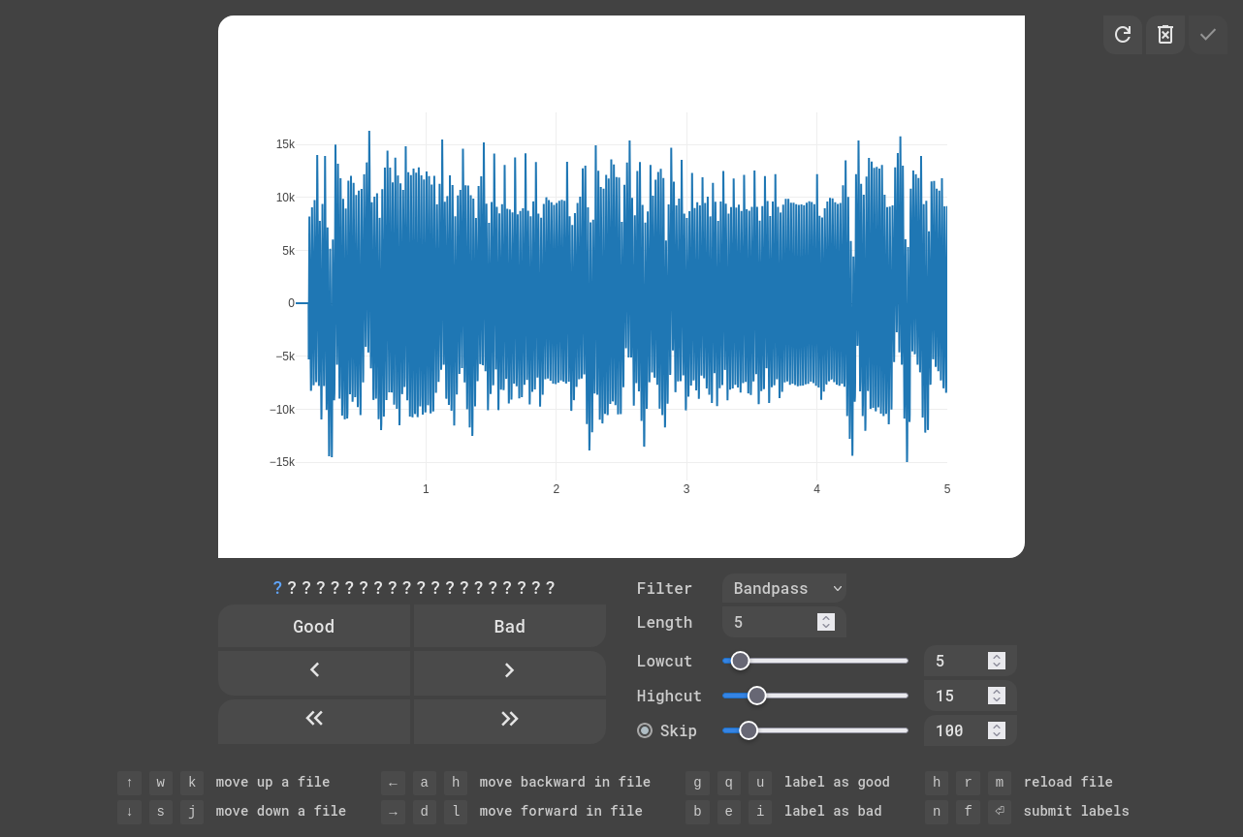Image resolution: width=1243 pixels, height=837 pixels.
Task: Click the Skip value stepper arrows
Action: (x=996, y=730)
